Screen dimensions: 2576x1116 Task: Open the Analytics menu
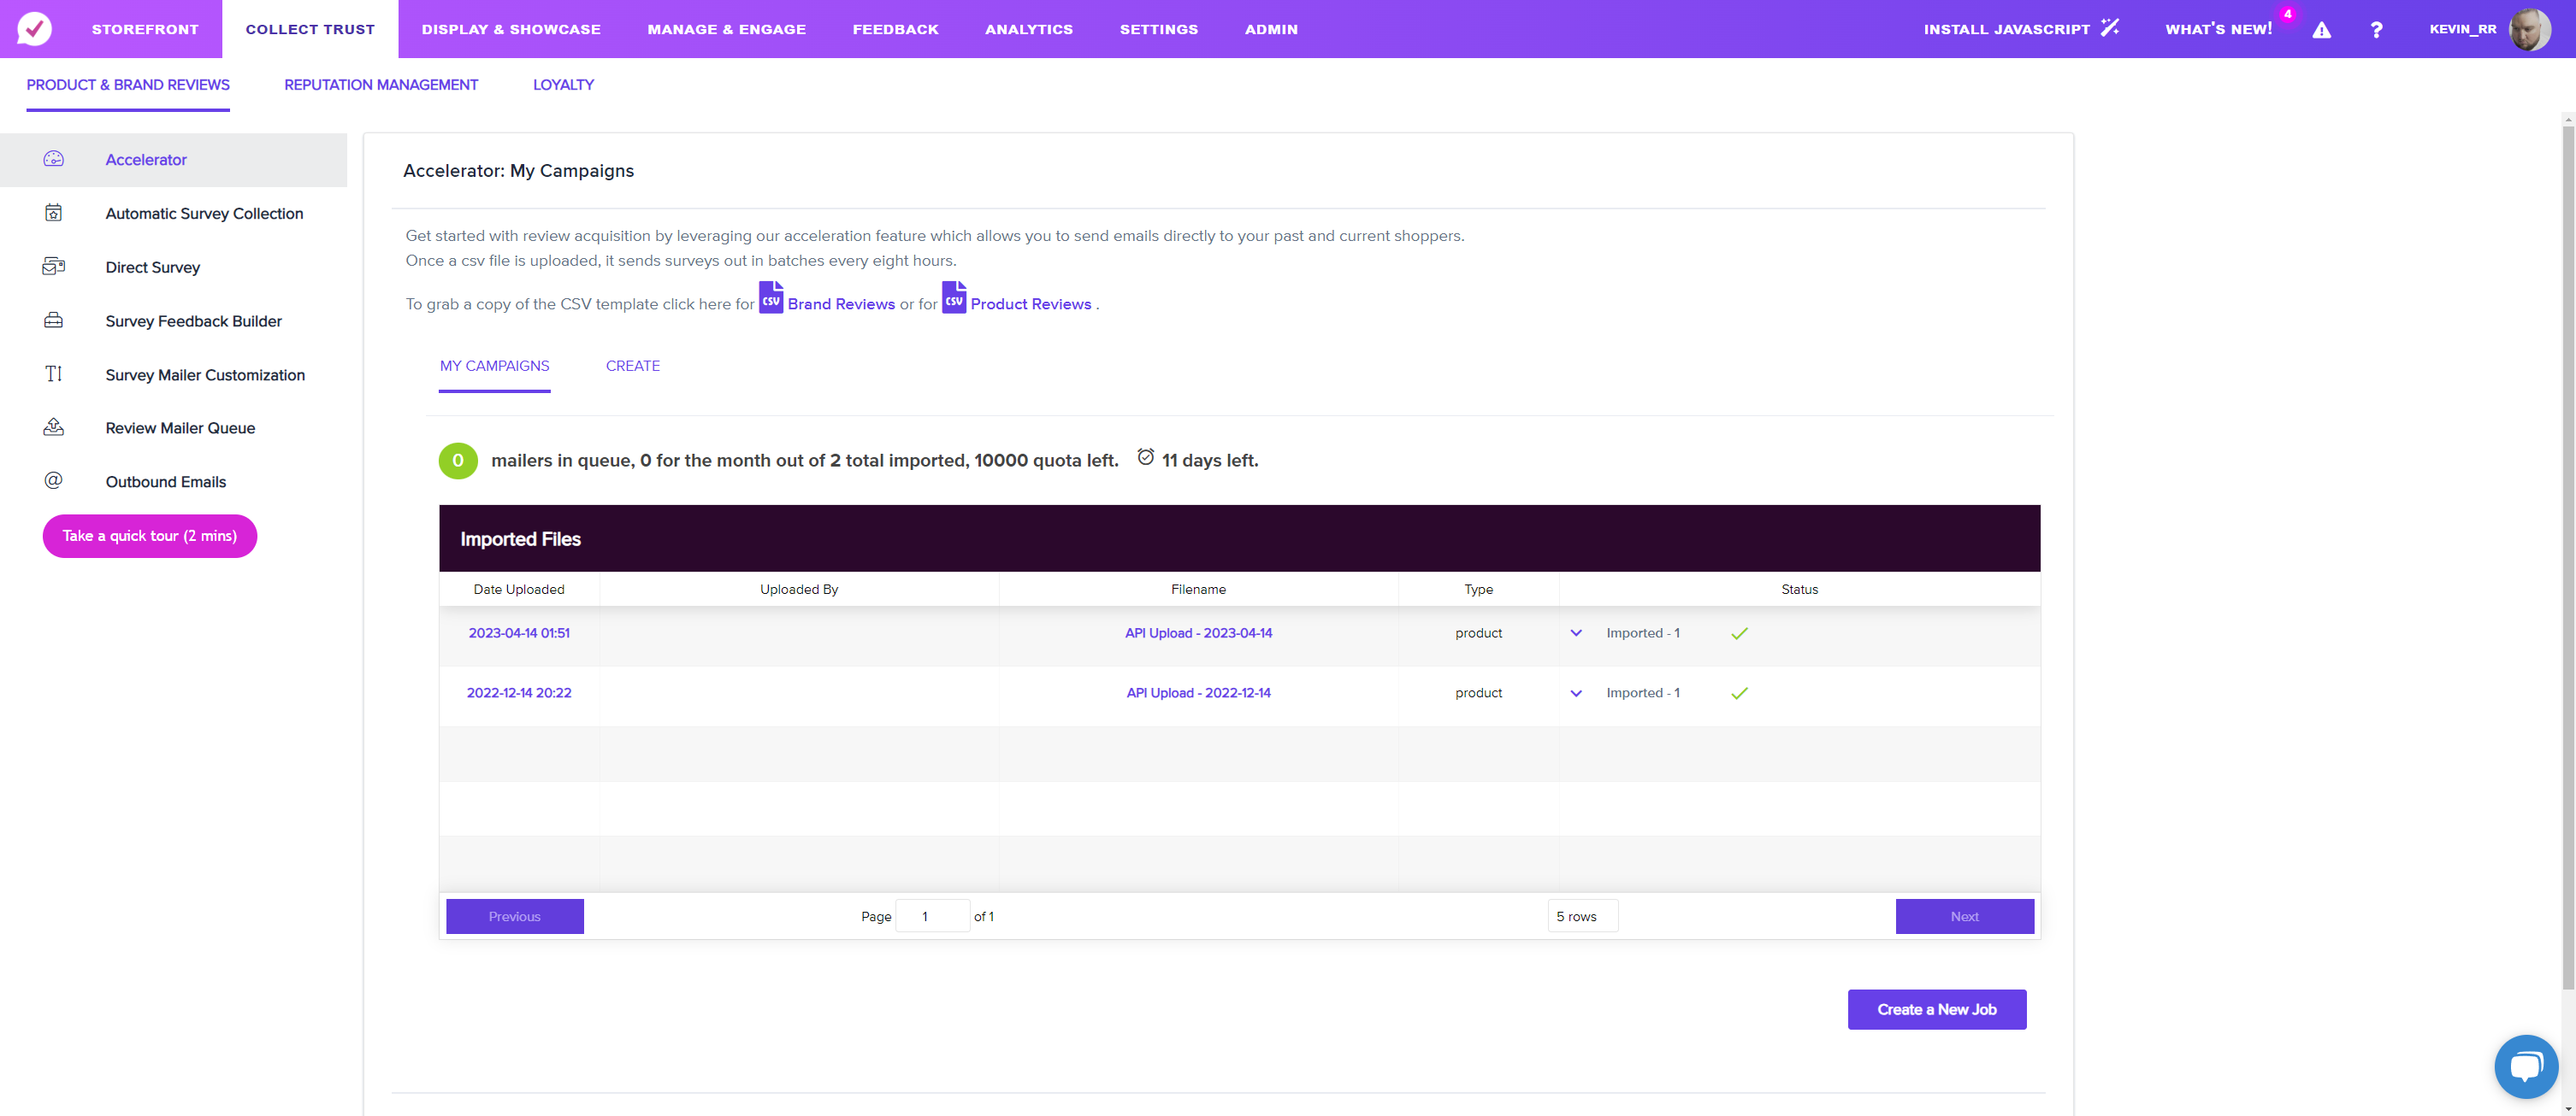[1029, 29]
